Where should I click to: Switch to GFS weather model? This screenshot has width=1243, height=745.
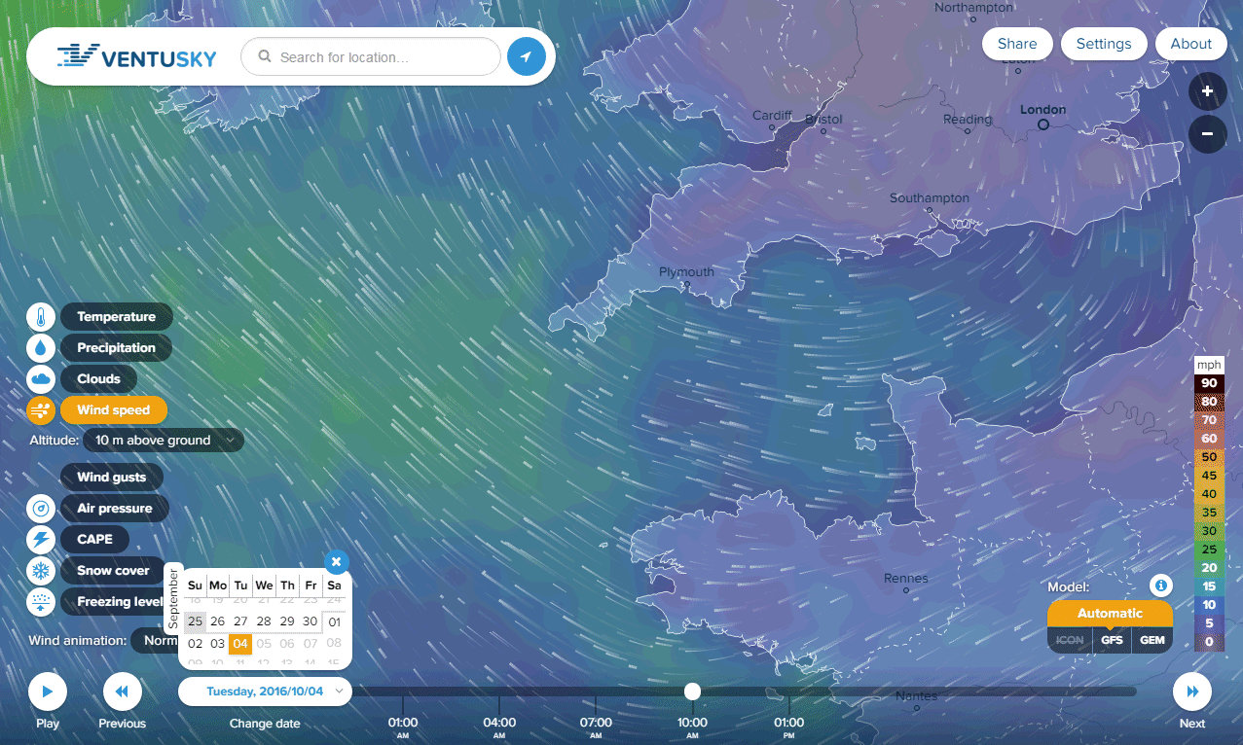click(1111, 641)
